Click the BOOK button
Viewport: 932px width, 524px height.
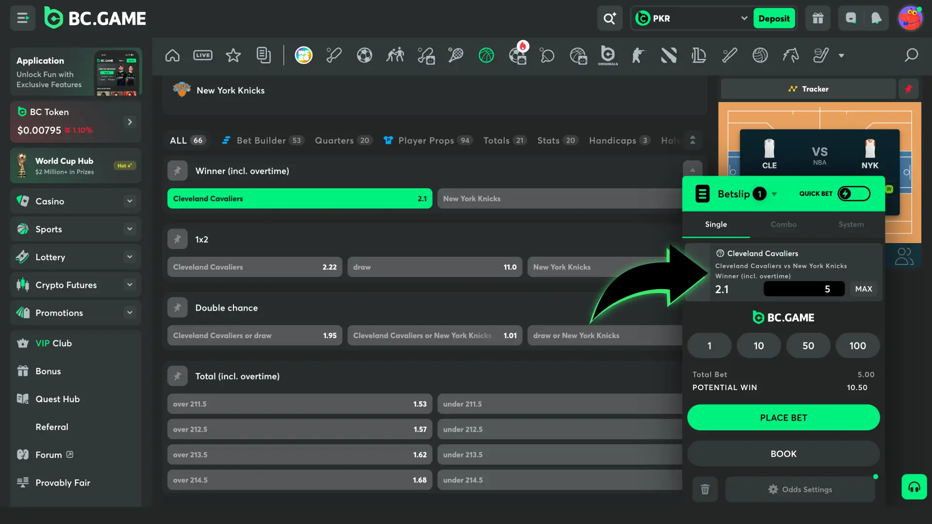click(783, 454)
